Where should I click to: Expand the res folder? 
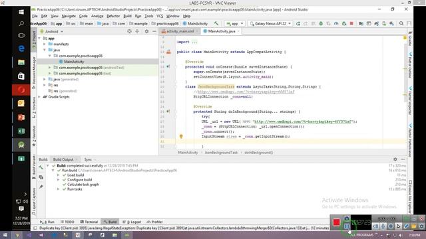(45, 85)
